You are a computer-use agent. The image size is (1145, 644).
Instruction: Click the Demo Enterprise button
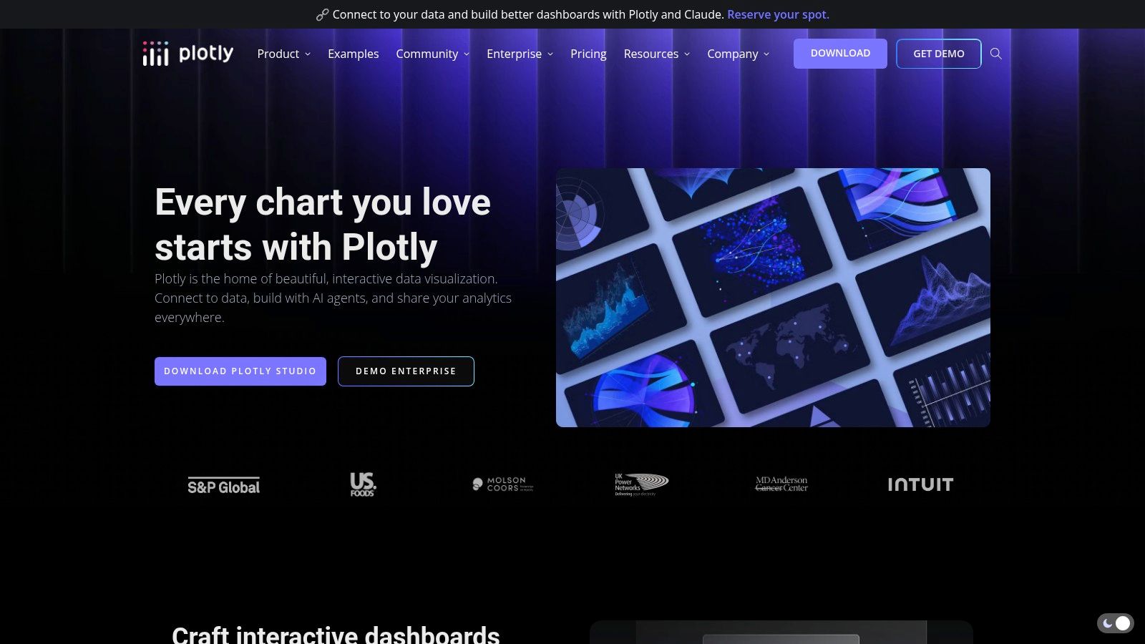point(406,371)
